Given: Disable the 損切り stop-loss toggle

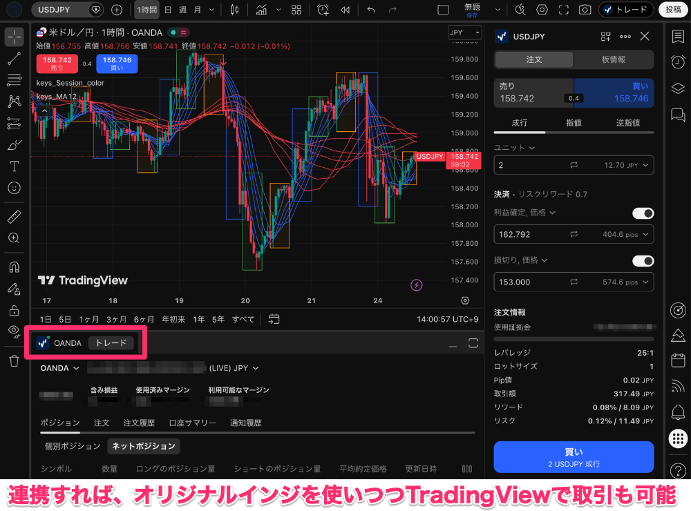Looking at the screenshot, I should tap(643, 261).
